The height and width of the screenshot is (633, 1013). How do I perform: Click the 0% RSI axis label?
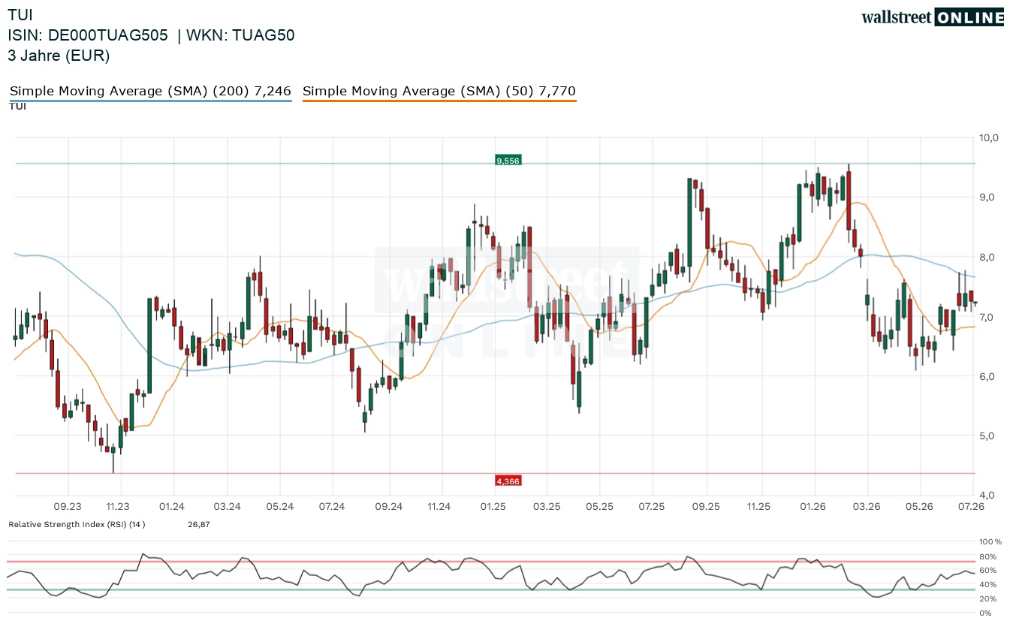985,613
